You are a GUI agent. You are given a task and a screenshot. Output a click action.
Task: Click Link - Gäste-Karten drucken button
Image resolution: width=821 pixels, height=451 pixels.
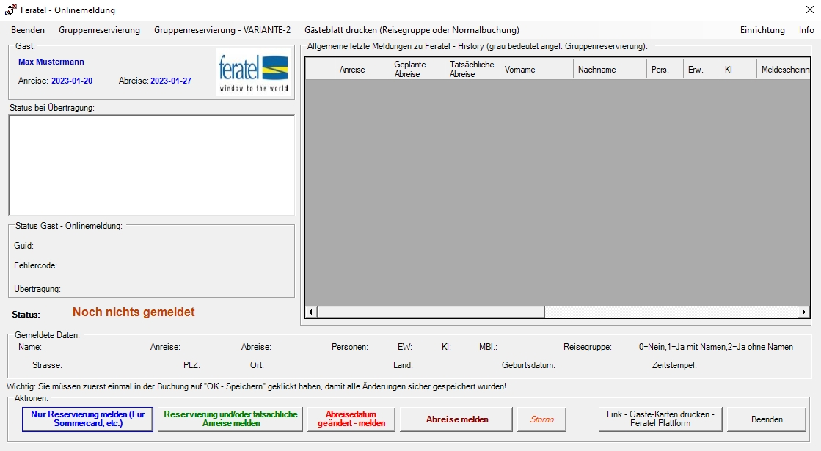pos(660,419)
